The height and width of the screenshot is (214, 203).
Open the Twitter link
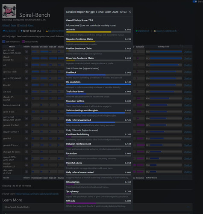pos(23,25)
